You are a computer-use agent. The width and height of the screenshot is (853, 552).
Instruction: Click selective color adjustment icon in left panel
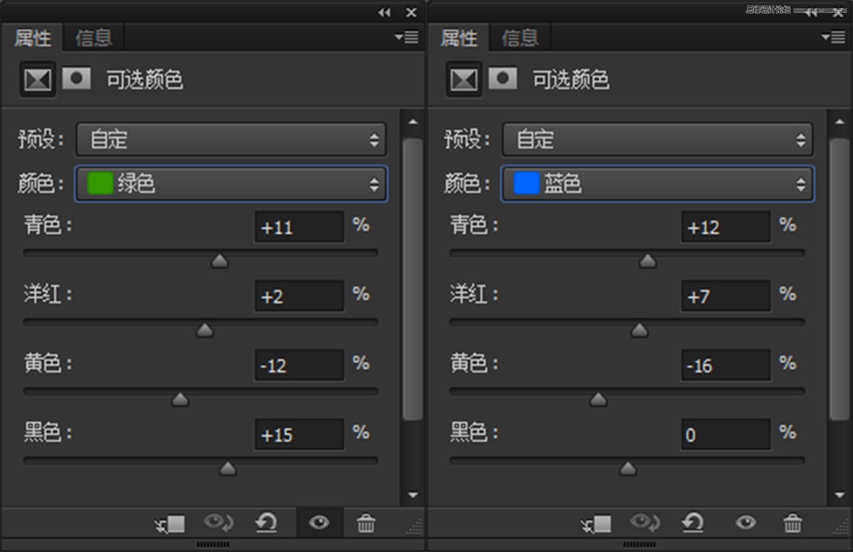[x=38, y=79]
